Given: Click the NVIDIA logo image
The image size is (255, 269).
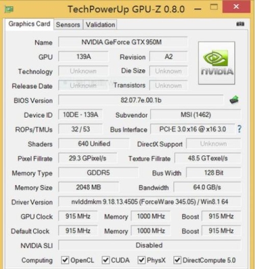Looking at the screenshot, I should coord(217,63).
